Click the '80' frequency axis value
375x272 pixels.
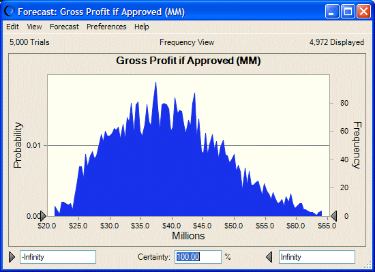tap(344, 103)
